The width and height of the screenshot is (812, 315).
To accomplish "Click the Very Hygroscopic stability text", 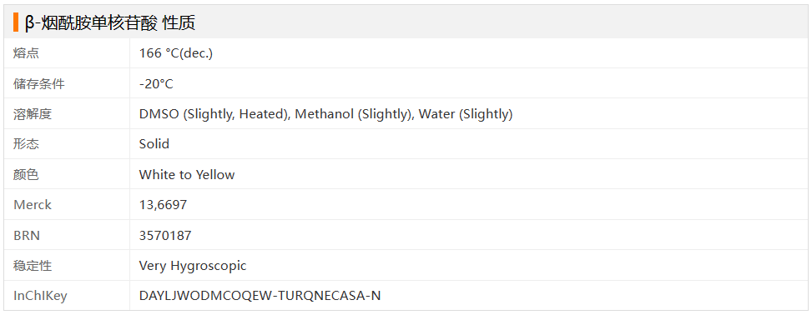I will click(x=193, y=266).
